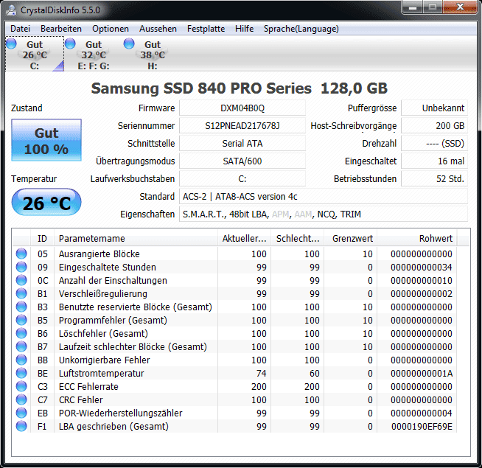Select the POR-Wiederherstellungszähler parameter name
482x468 pixels.
click(121, 413)
